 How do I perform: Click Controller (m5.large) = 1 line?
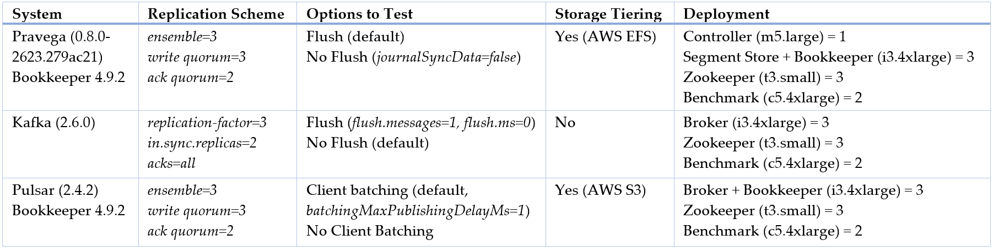[x=764, y=37]
